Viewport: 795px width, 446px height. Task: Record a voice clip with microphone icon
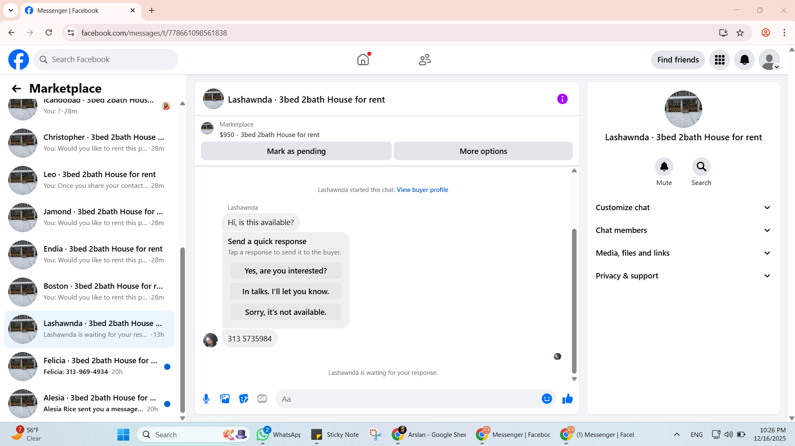206,399
